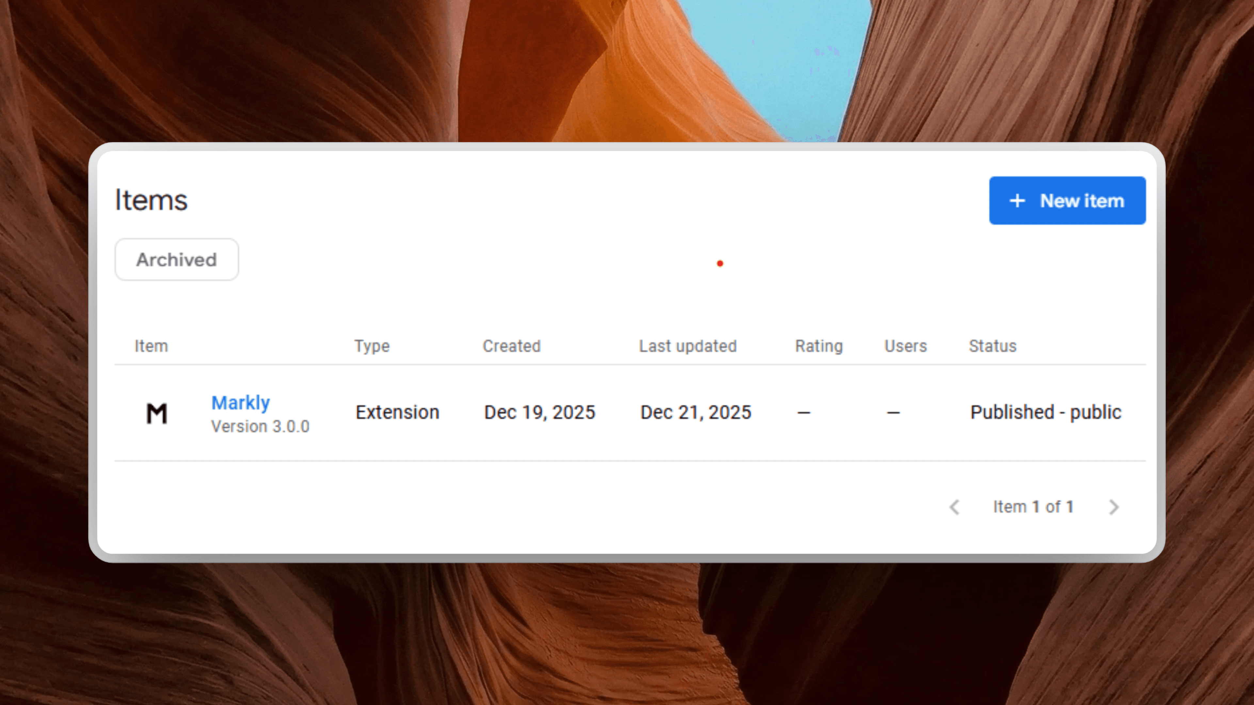Sort by Last updated column header

688,346
